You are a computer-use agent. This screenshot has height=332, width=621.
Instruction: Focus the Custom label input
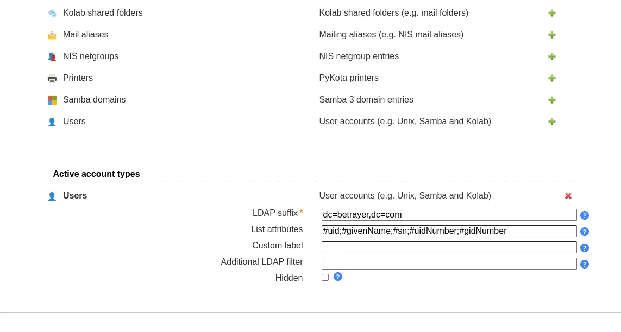point(449,247)
